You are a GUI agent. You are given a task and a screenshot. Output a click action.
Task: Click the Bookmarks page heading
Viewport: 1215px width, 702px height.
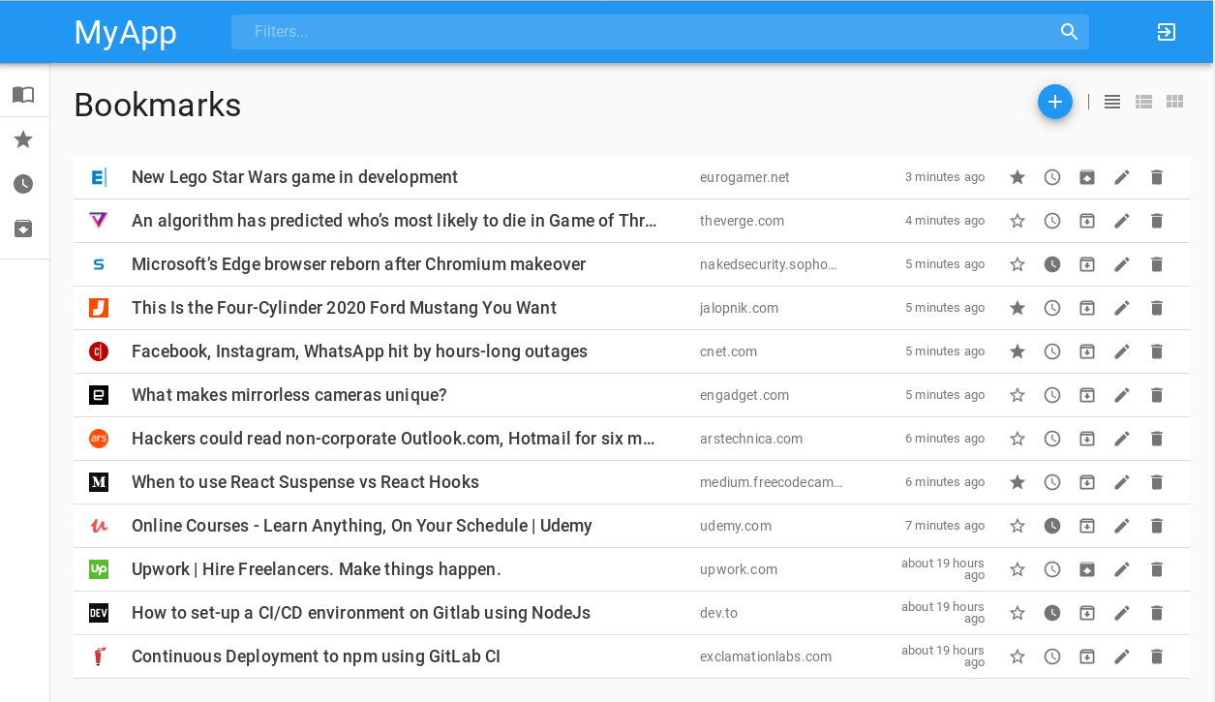[x=158, y=105]
